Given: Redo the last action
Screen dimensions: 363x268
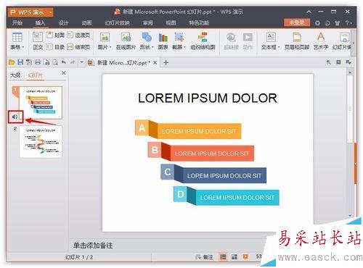Looking at the screenshot, I should point(73,62).
